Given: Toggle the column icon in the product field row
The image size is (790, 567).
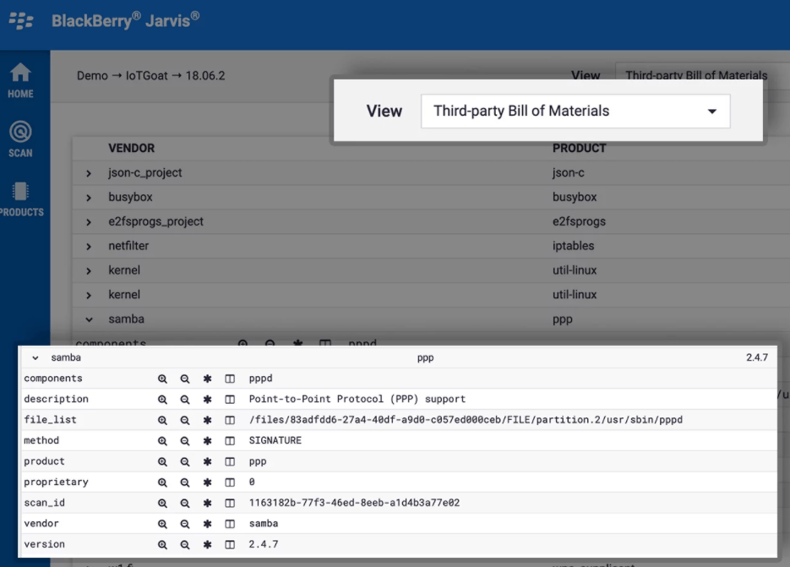Looking at the screenshot, I should pos(230,461).
